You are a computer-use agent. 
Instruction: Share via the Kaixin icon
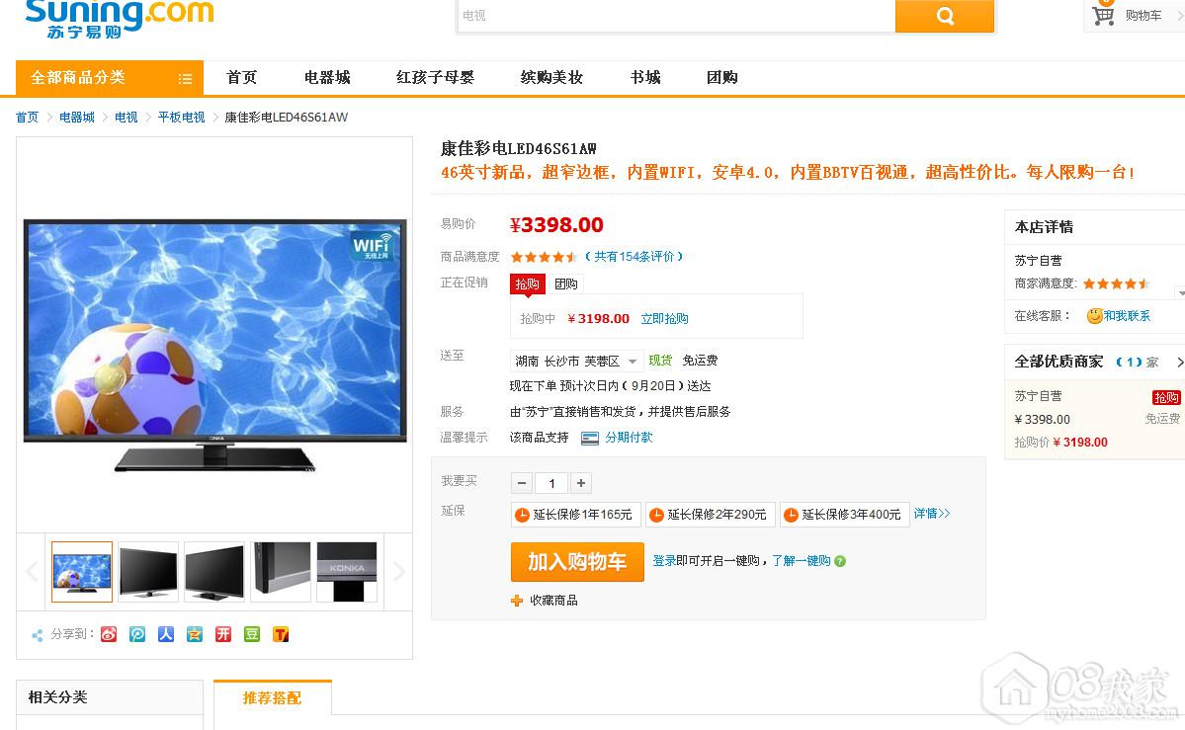click(223, 634)
